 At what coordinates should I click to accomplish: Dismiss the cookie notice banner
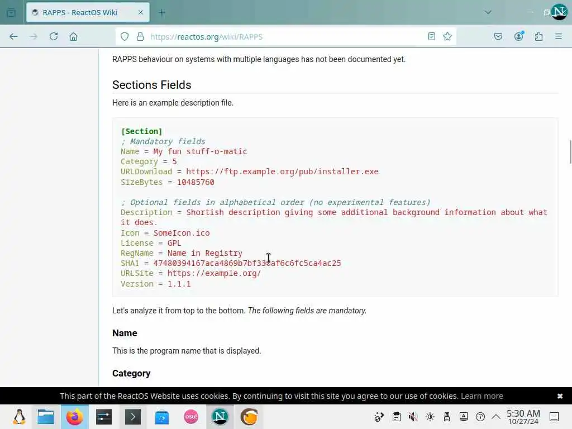click(x=560, y=396)
